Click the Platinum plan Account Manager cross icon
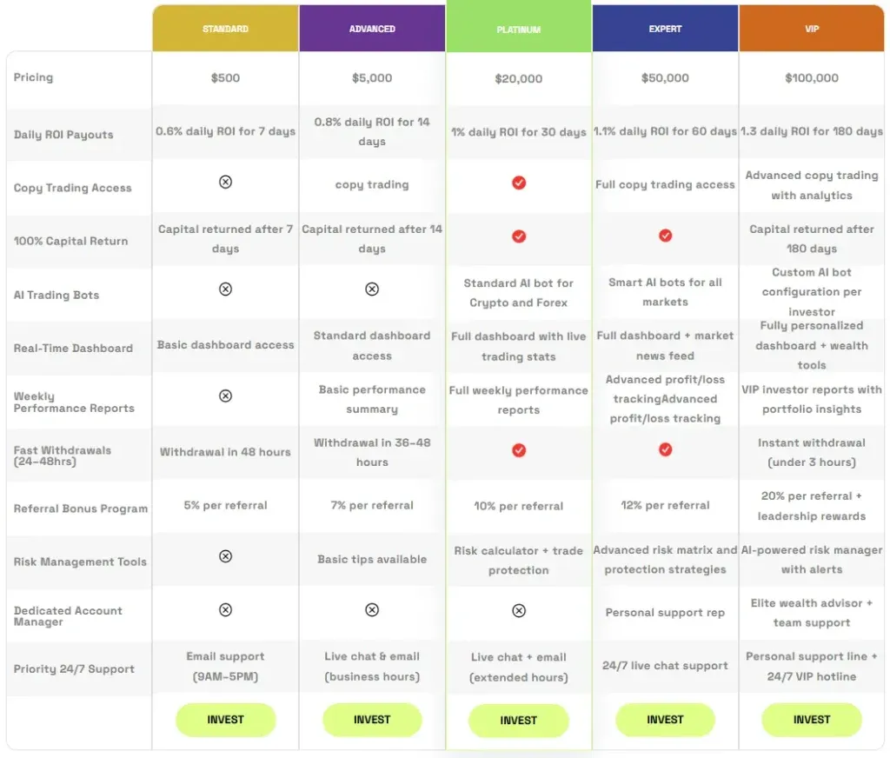Viewport: 890px width, 758px height. (x=519, y=611)
